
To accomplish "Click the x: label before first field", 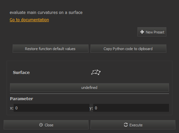I will 12,108.
